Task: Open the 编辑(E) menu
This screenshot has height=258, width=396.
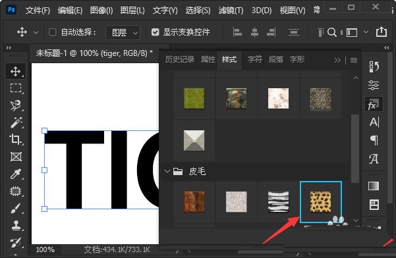Action: 70,11
